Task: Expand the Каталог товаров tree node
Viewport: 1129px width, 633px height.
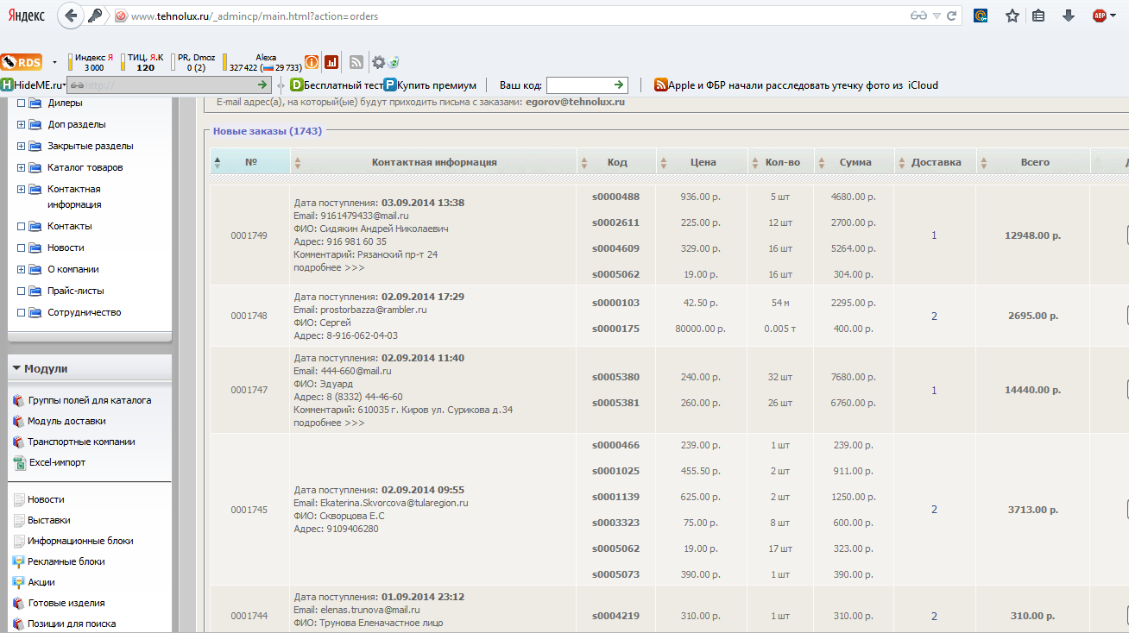Action: 21,167
